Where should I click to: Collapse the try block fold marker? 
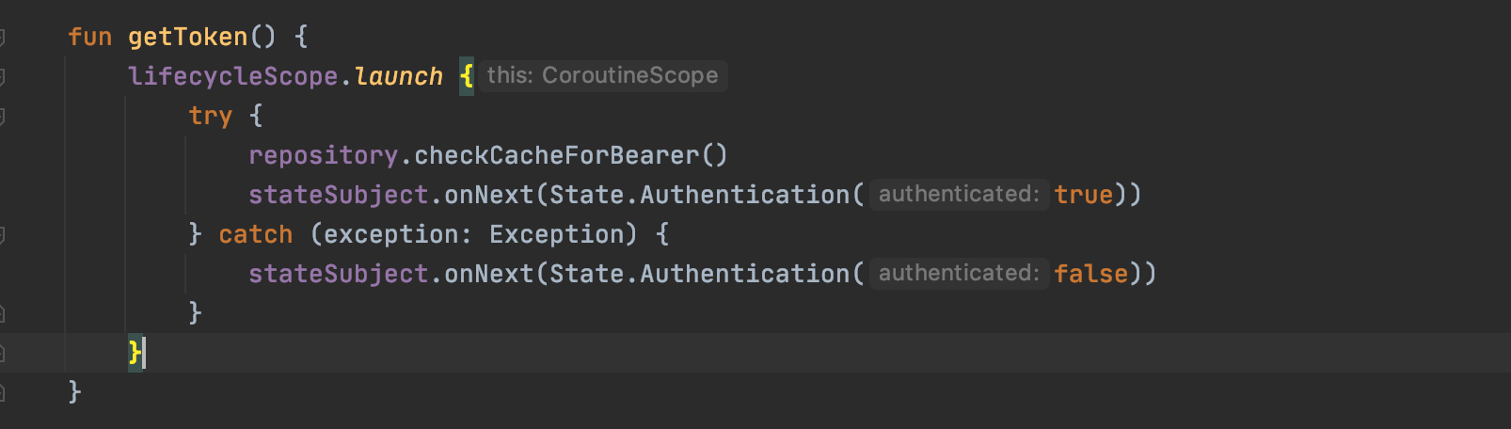pyautogui.click(x=3, y=117)
